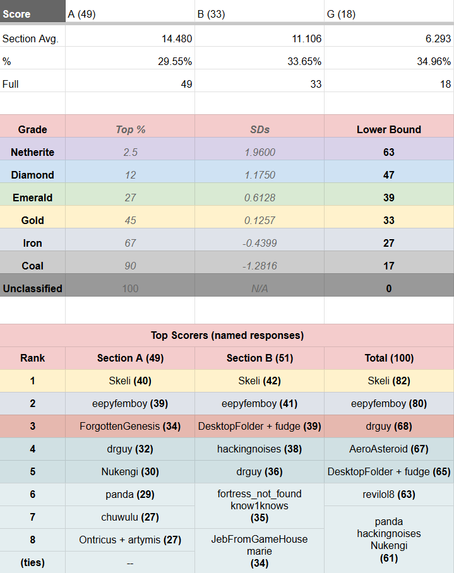The image size is (454, 573).
Task: Select ForgottenGenesis (34) cell
Action: (x=130, y=426)
